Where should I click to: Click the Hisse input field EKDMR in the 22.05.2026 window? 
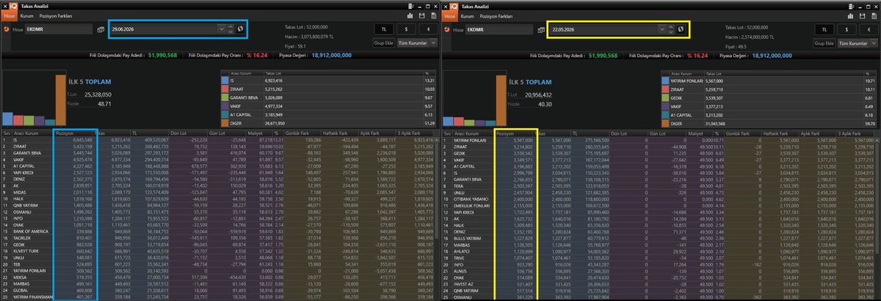click(499, 29)
